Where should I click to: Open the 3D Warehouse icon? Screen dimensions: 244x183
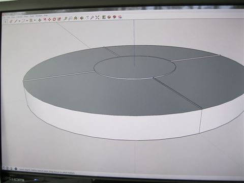click(x=109, y=17)
